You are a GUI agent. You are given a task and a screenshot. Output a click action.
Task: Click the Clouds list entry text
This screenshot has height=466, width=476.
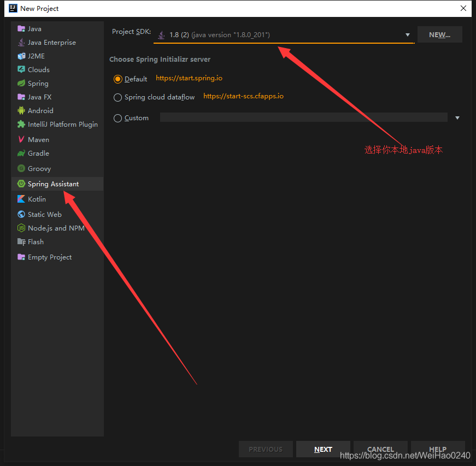[x=39, y=70]
